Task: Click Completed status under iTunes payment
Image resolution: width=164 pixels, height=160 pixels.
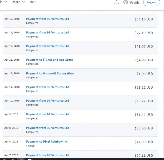Action: pos(32,64)
